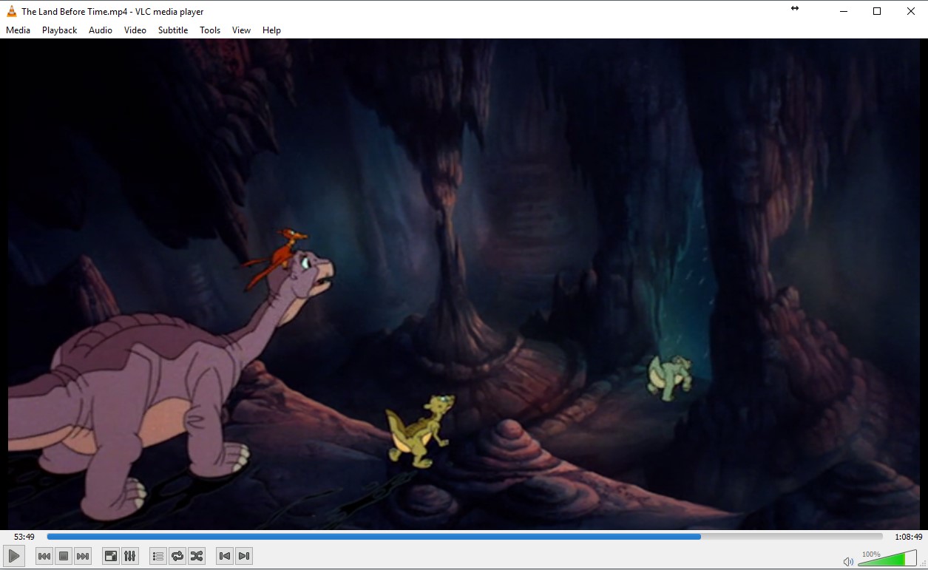
Task: Toggle fullscreen video mode icon
Action: pyautogui.click(x=110, y=556)
